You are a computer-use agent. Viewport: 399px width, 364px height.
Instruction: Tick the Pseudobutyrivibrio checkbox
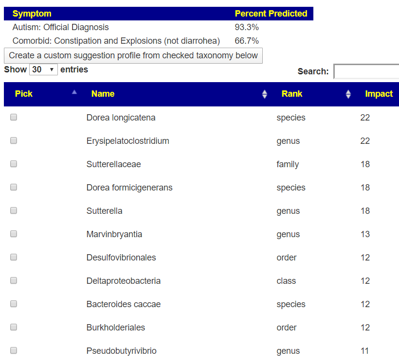(14, 350)
